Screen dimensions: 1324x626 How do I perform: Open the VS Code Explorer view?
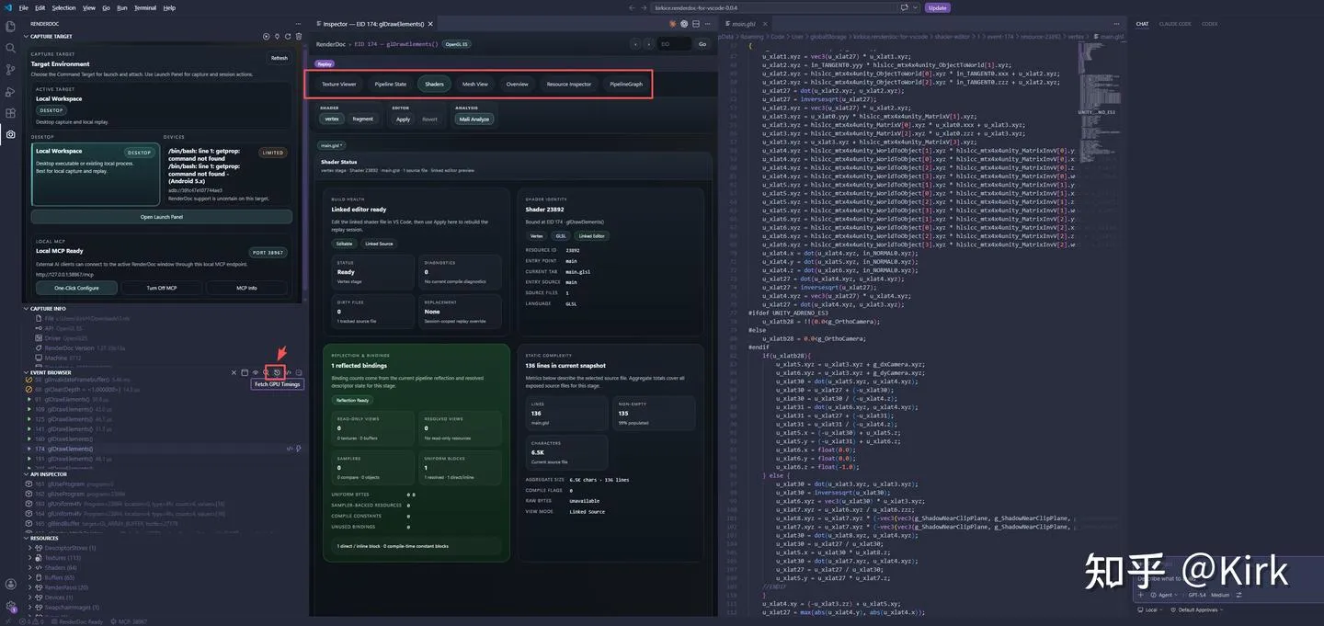click(10, 26)
